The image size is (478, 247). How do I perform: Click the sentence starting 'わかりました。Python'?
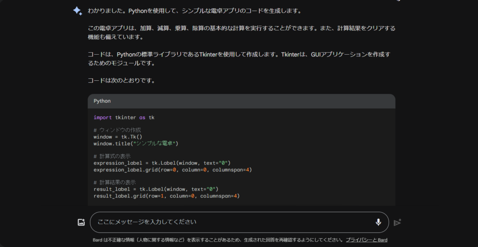click(x=195, y=11)
